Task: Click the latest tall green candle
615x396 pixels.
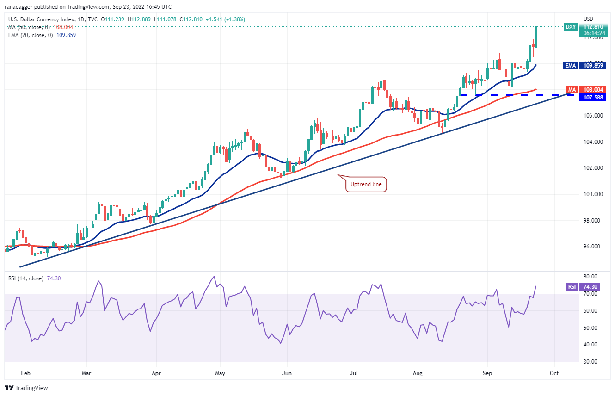Action: point(536,37)
